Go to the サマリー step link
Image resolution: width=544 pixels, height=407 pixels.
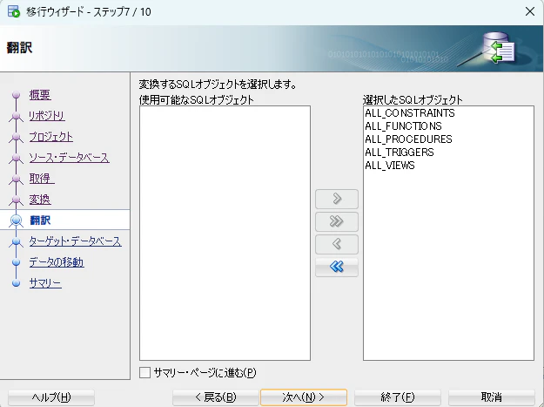(x=45, y=283)
